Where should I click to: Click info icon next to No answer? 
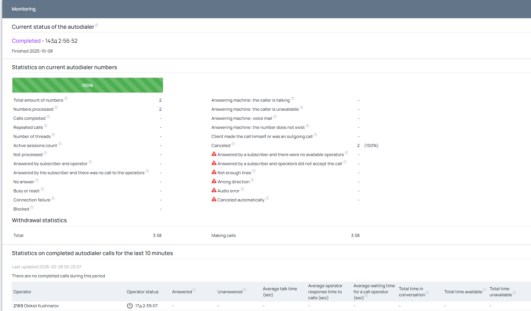[37, 180]
